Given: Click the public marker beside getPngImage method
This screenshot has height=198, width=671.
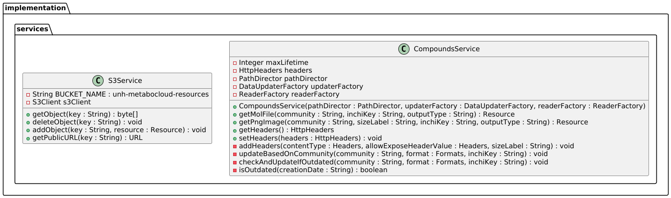Looking at the screenshot, I should pos(235,122).
